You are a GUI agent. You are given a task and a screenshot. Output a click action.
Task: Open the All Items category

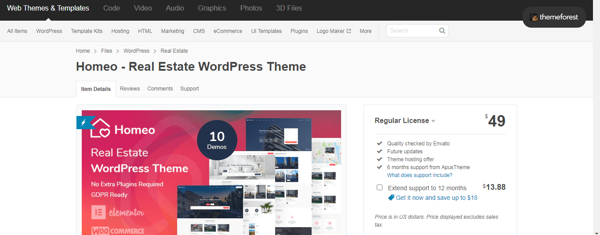pos(17,31)
